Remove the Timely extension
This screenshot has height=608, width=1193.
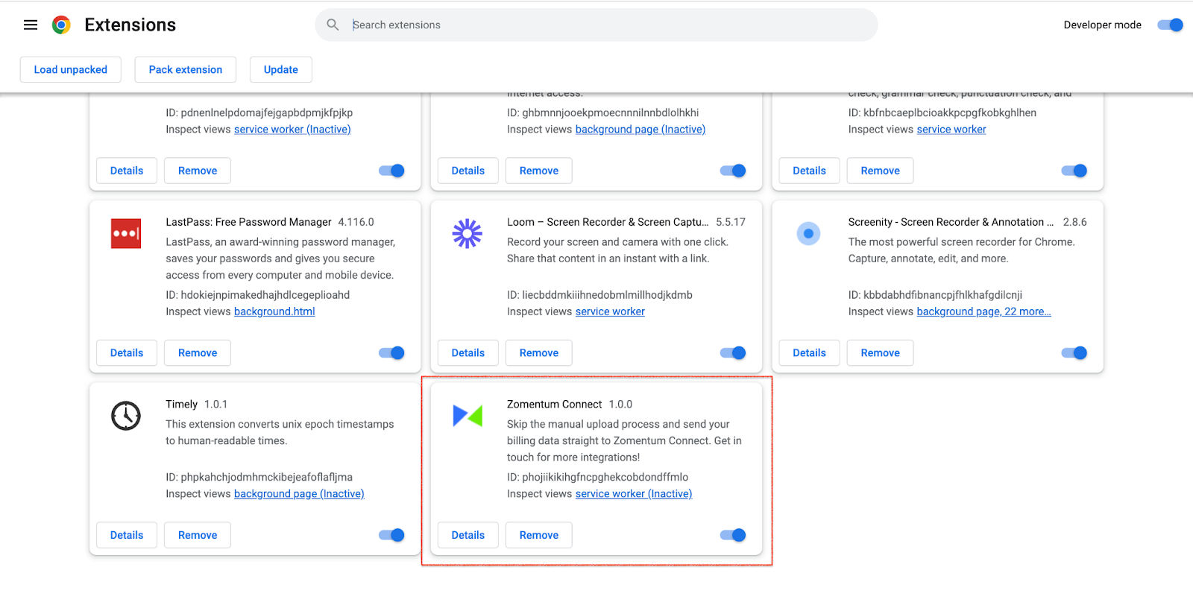click(198, 535)
